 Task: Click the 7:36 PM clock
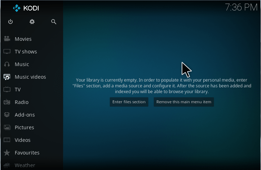coord(241,7)
